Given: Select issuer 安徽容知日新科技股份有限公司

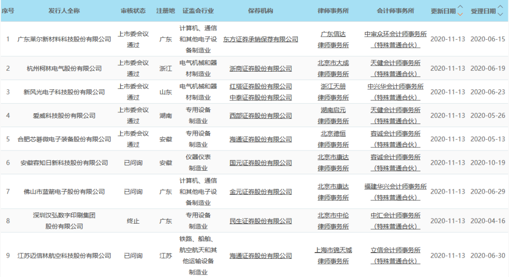Looking at the screenshot, I should point(64,163).
